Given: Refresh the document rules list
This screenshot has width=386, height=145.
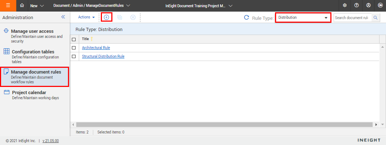Looking at the screenshot, I should pos(246,17).
